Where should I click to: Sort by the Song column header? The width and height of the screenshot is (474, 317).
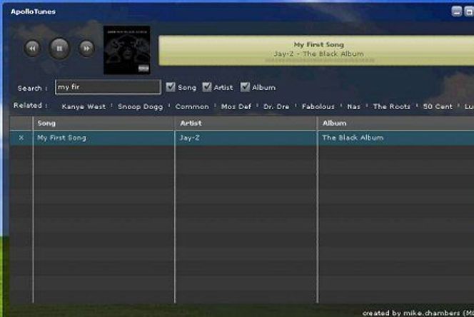point(104,123)
